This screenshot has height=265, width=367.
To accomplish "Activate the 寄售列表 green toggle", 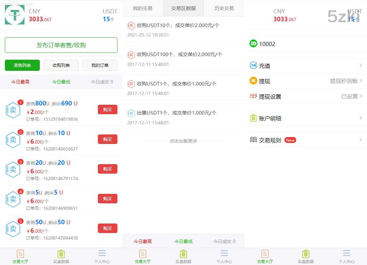I will (22, 65).
